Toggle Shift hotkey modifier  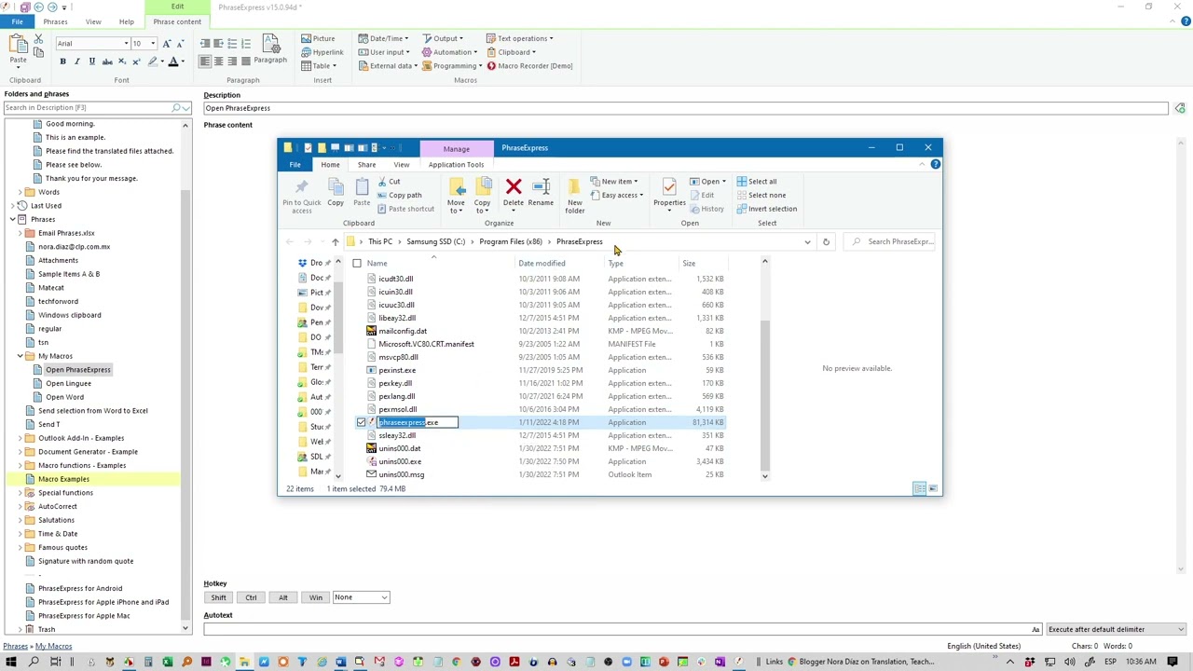(x=218, y=597)
